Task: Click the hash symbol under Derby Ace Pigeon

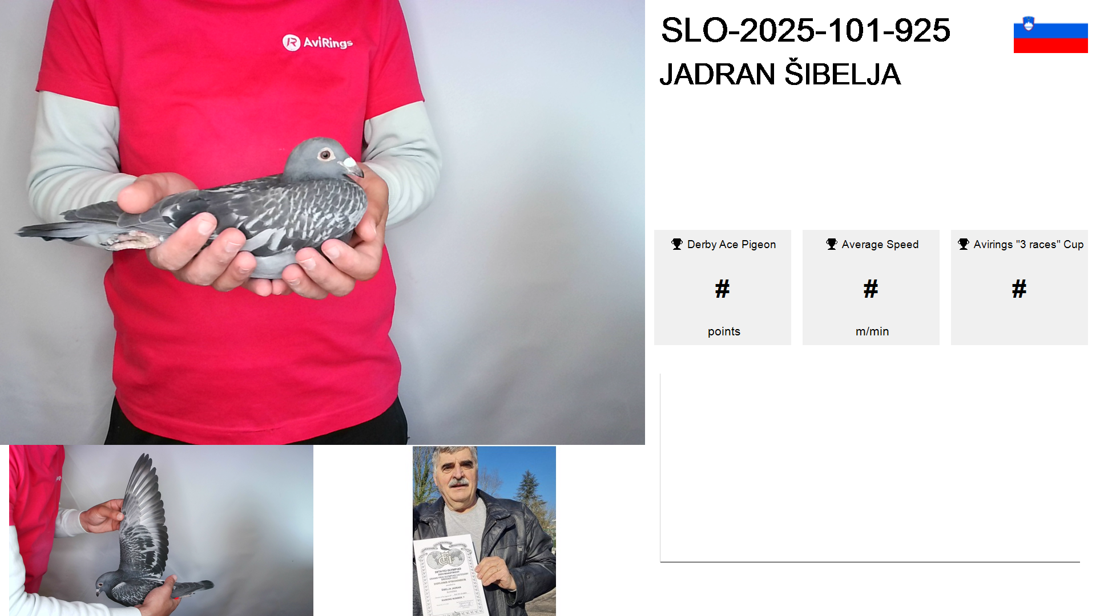Action: point(722,289)
